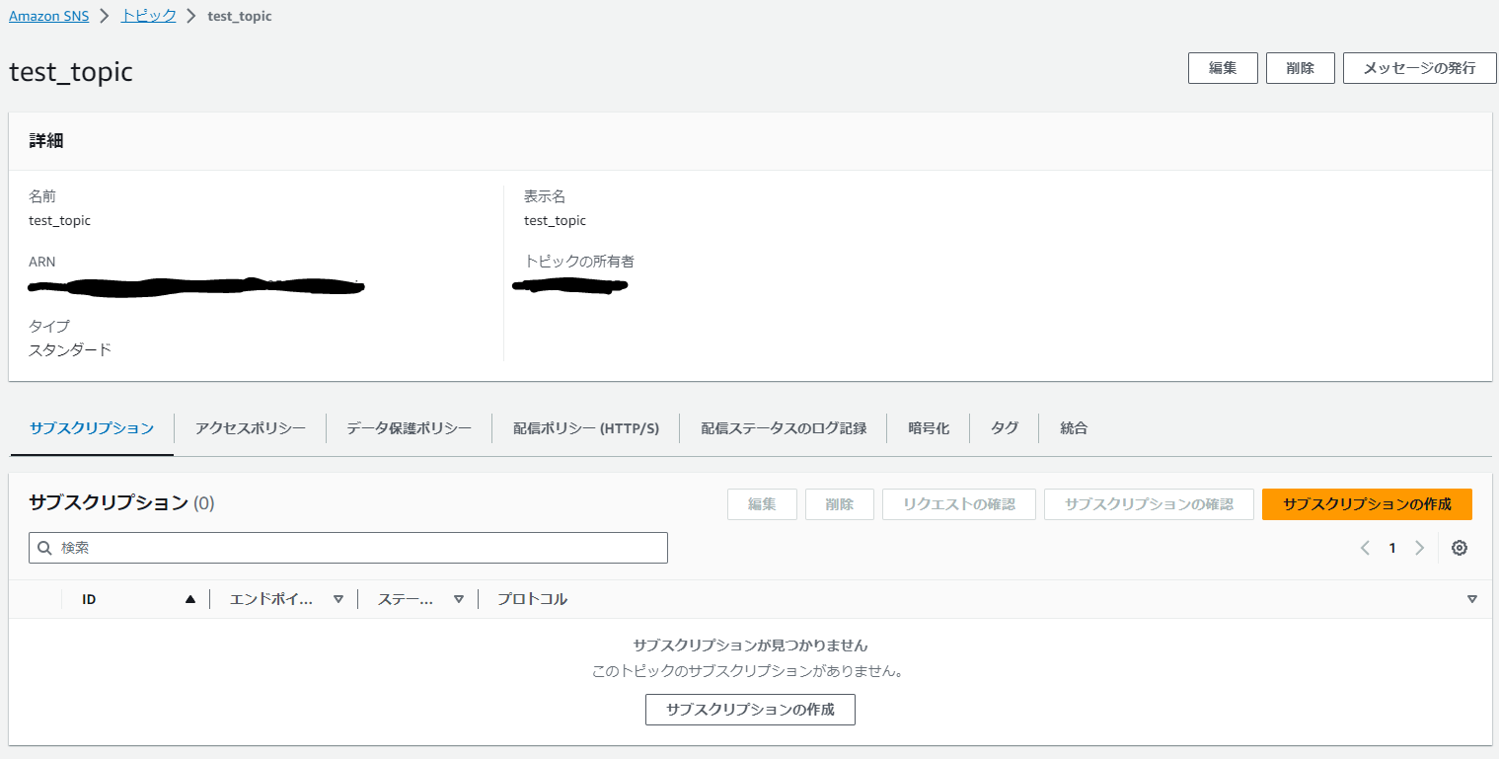
Task: Switch to the アクセスポリシー tab
Action: (250, 427)
